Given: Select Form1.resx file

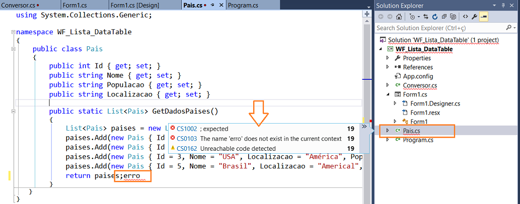Looking at the screenshot, I should click(x=425, y=112).
